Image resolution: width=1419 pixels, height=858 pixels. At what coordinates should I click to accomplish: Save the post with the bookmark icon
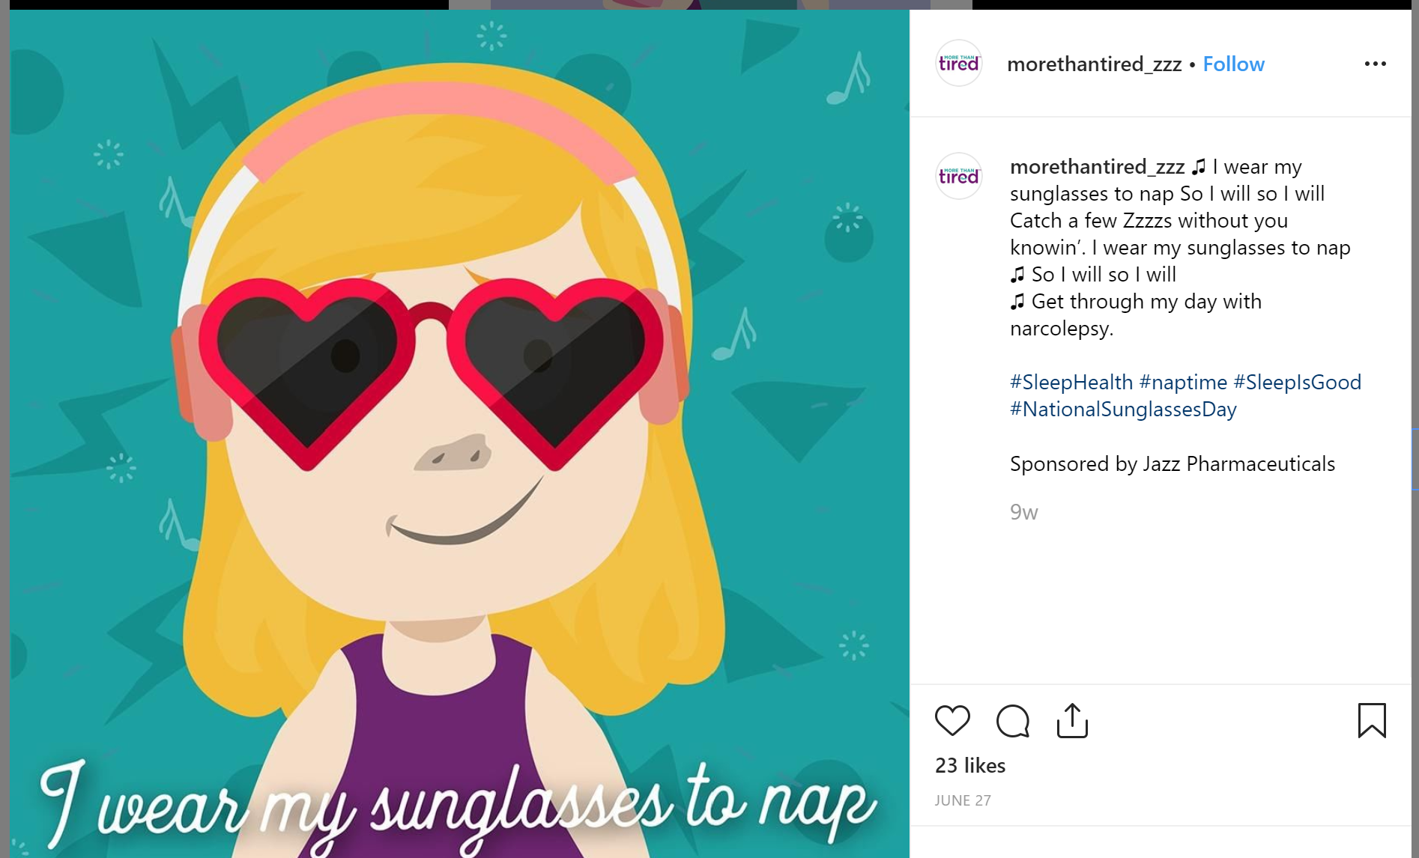(x=1372, y=720)
